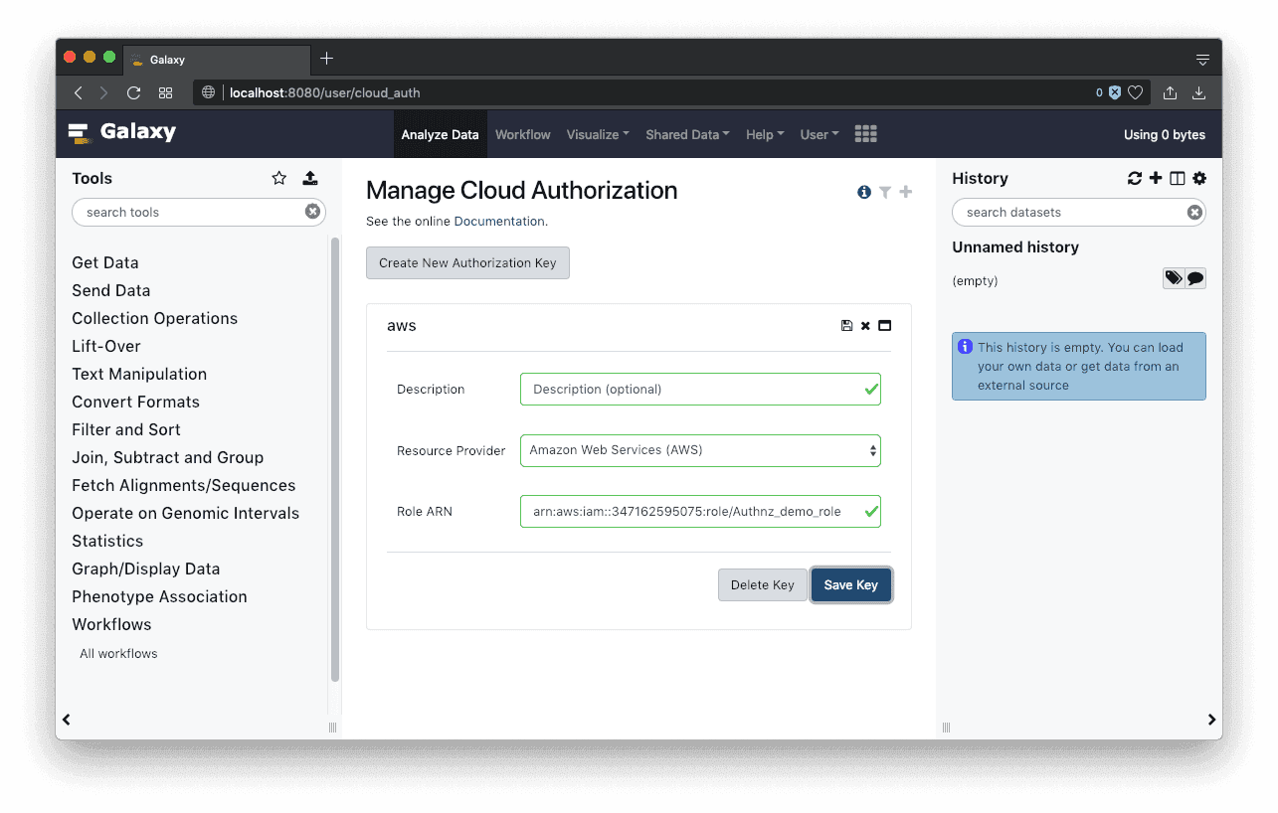
Task: Refresh the history with the refresh icon
Action: click(1134, 178)
